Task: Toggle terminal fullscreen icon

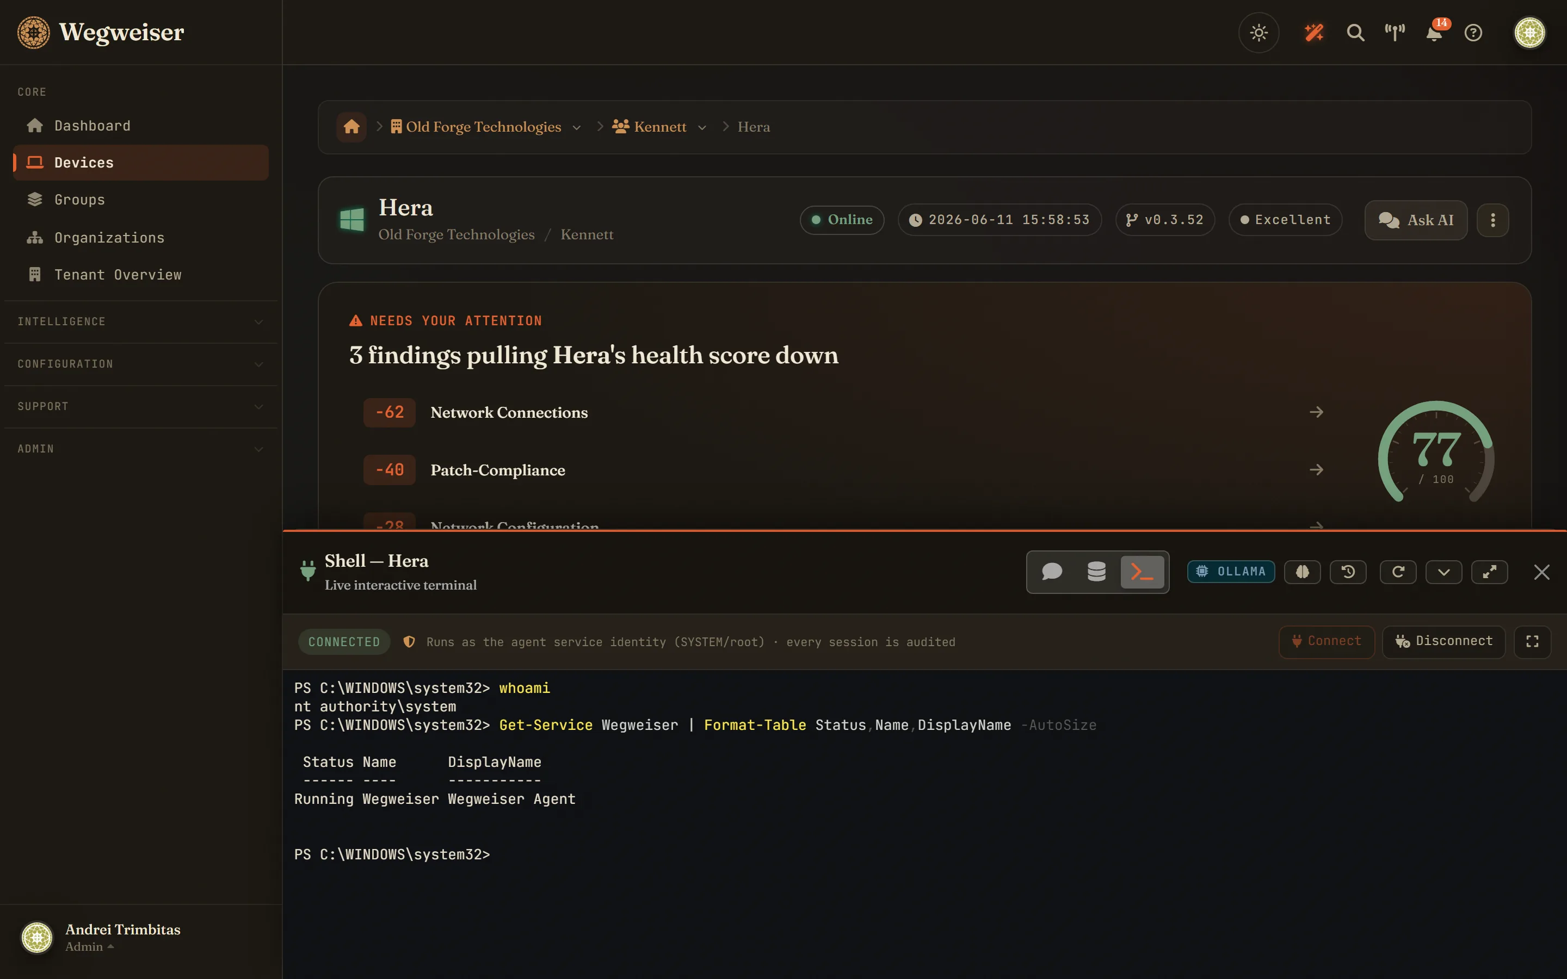Action: [1532, 642]
